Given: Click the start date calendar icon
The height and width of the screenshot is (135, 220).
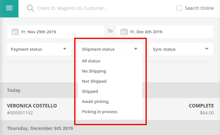Looking at the screenshot, I should [15, 32].
